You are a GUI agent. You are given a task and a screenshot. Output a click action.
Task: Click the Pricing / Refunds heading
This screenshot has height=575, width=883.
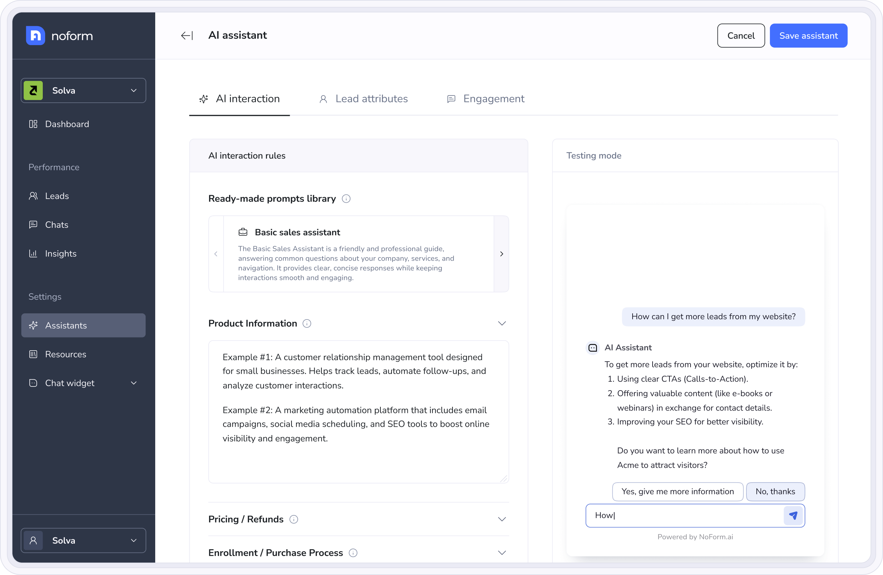[246, 519]
